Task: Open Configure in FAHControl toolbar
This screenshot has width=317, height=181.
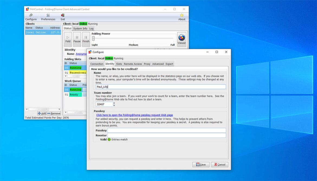Action: coord(31,17)
